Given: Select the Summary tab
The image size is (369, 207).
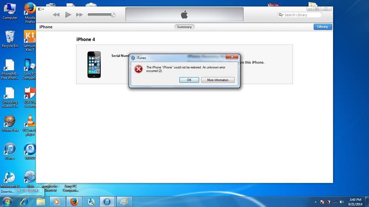Looking at the screenshot, I should pyautogui.click(x=184, y=27).
